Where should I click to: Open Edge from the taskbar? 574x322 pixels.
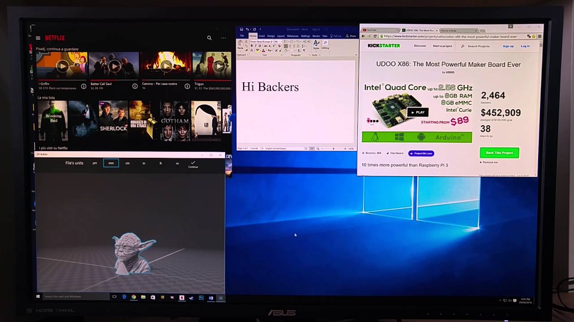124,297
